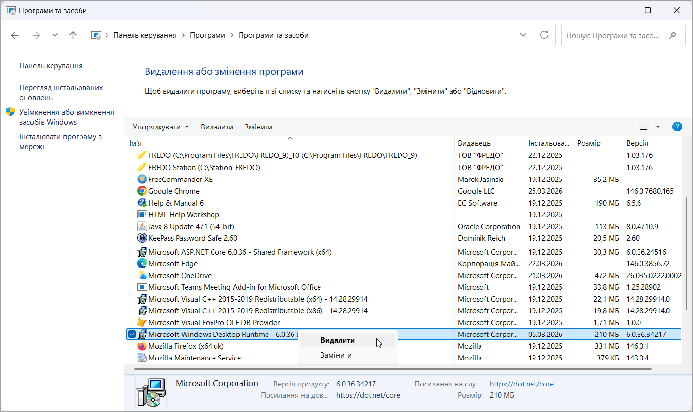Open the https://dot.net/core support link
The width and height of the screenshot is (693, 412).
pyautogui.click(x=522, y=384)
